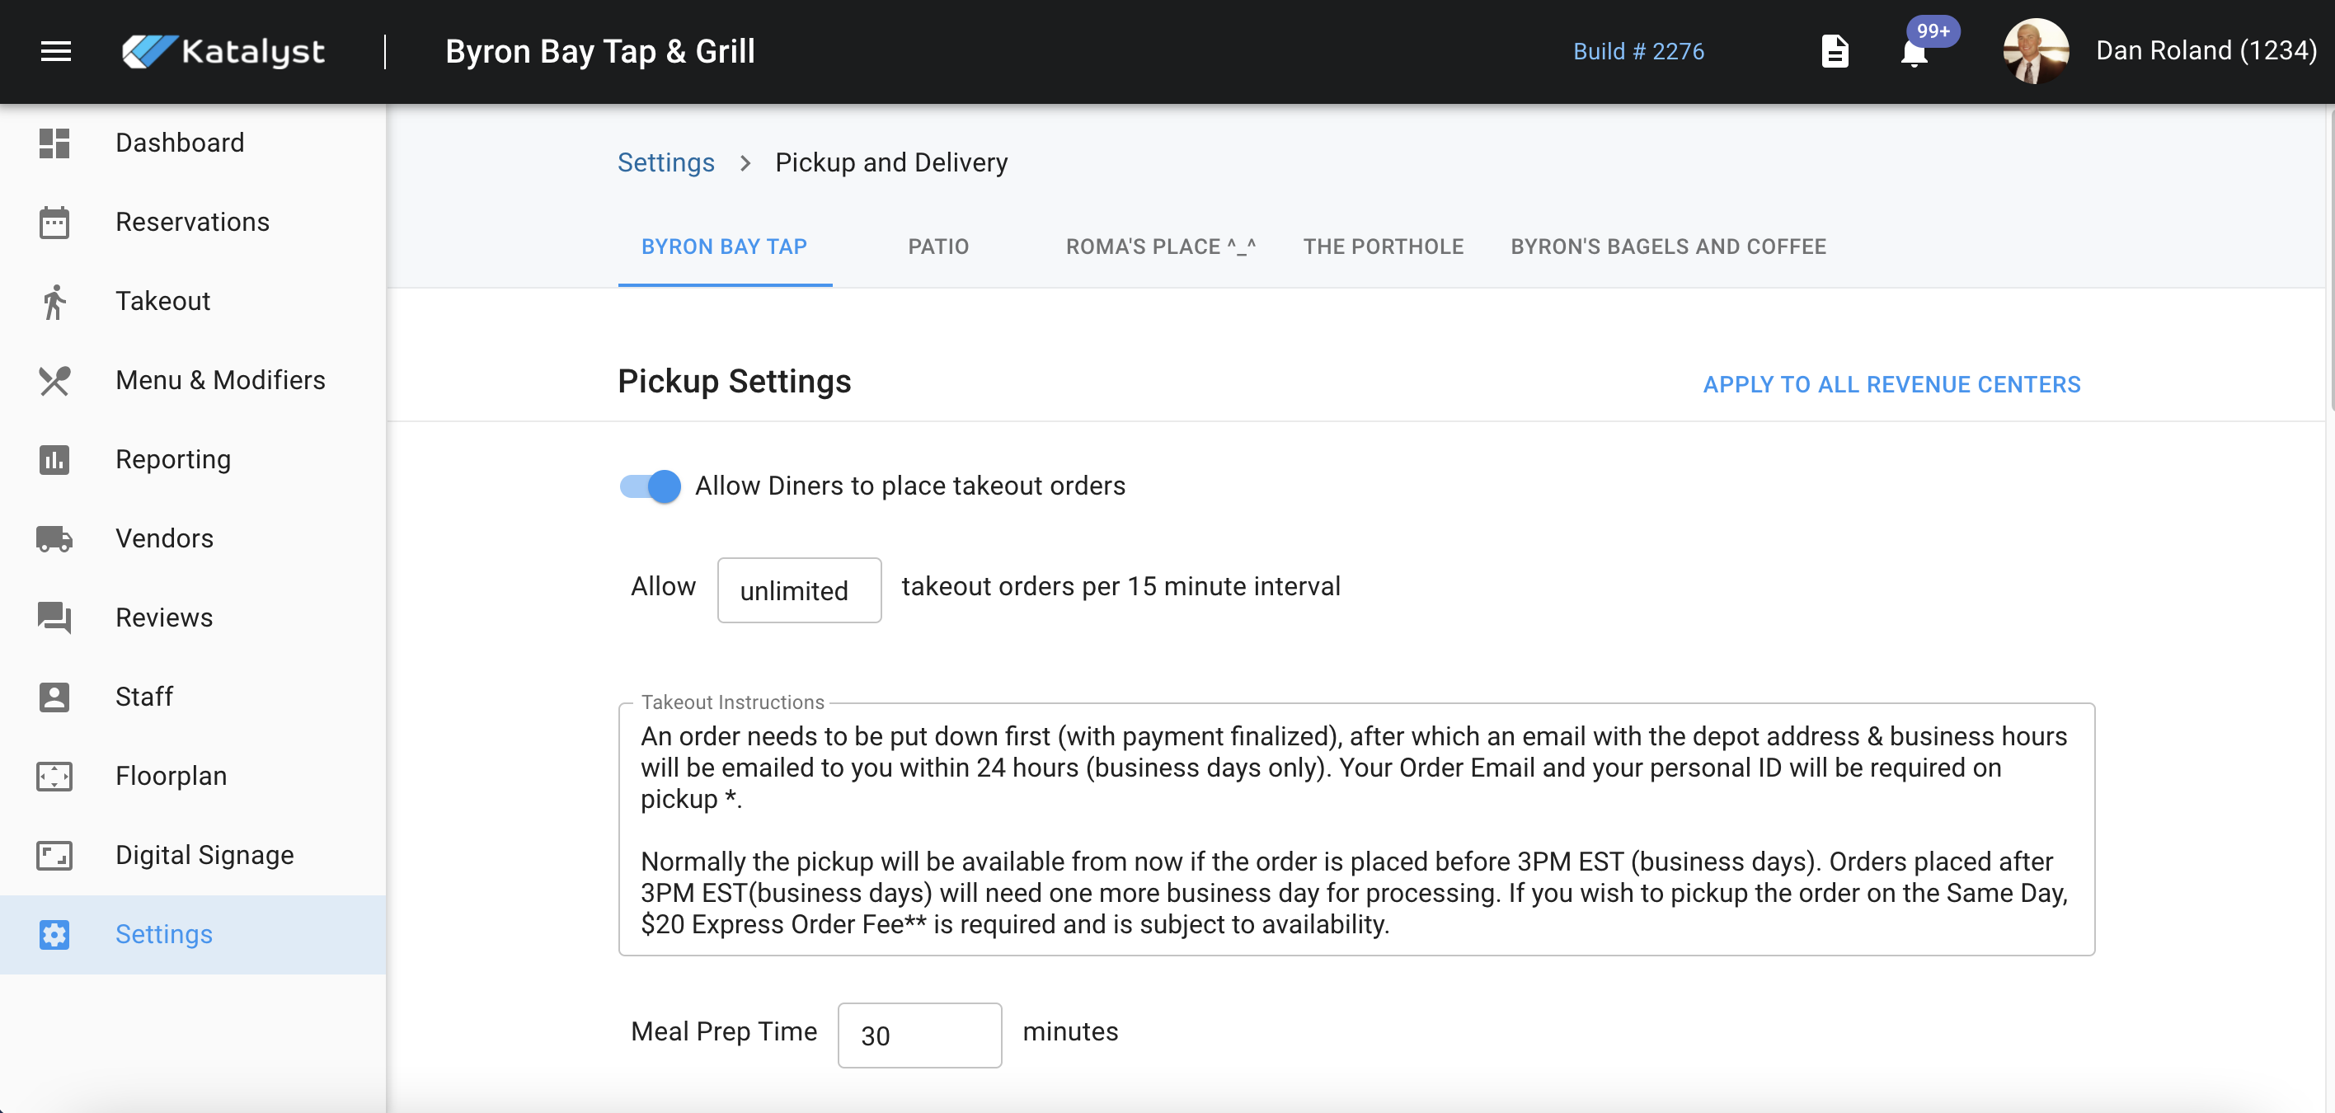Image resolution: width=2335 pixels, height=1113 pixels.
Task: Open the notifications bell
Action: click(x=1914, y=54)
